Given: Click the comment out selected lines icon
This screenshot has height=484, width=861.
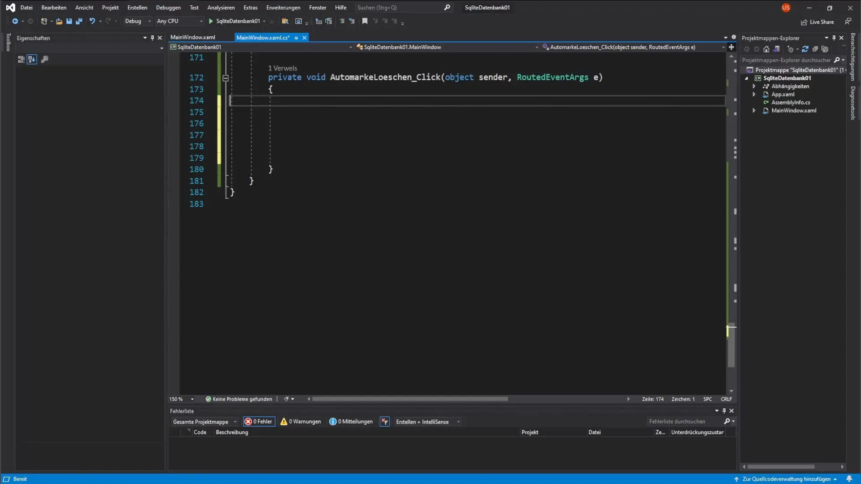Looking at the screenshot, I should point(342,21).
